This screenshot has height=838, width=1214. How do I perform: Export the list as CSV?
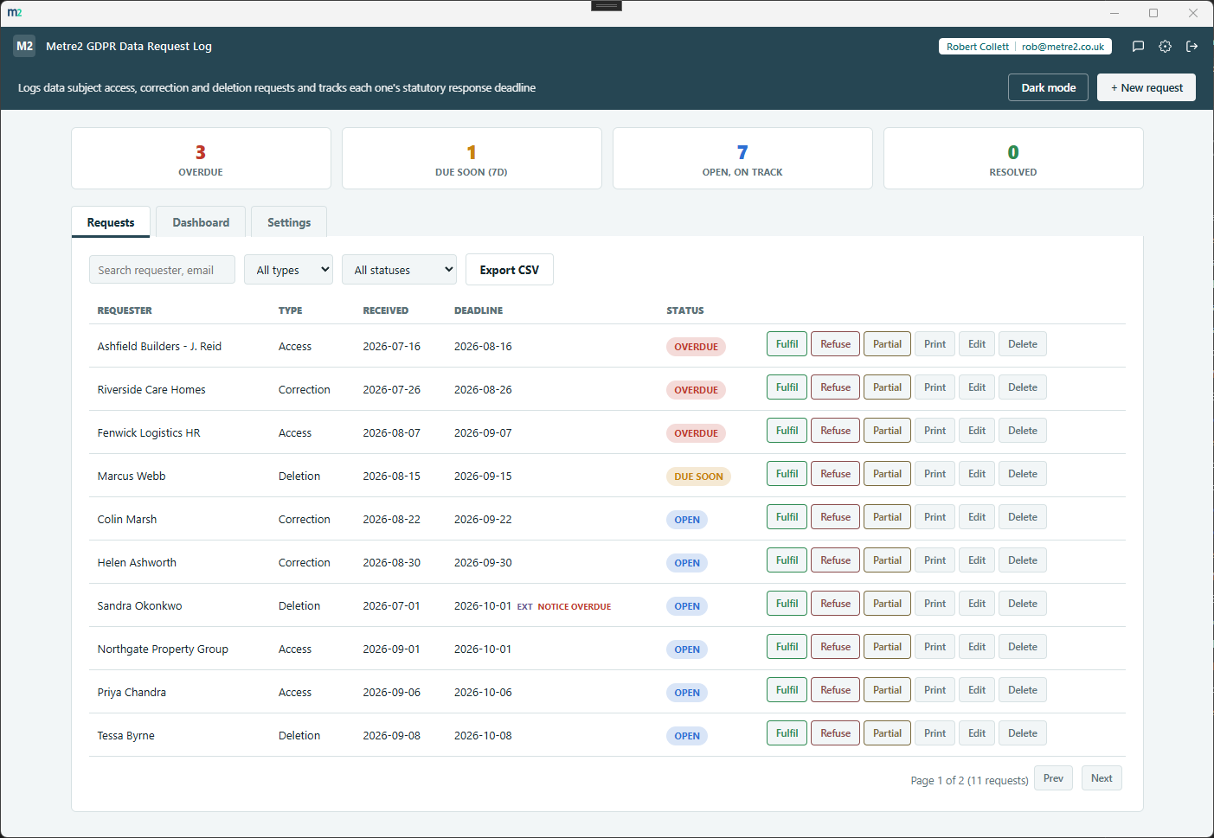[510, 270]
